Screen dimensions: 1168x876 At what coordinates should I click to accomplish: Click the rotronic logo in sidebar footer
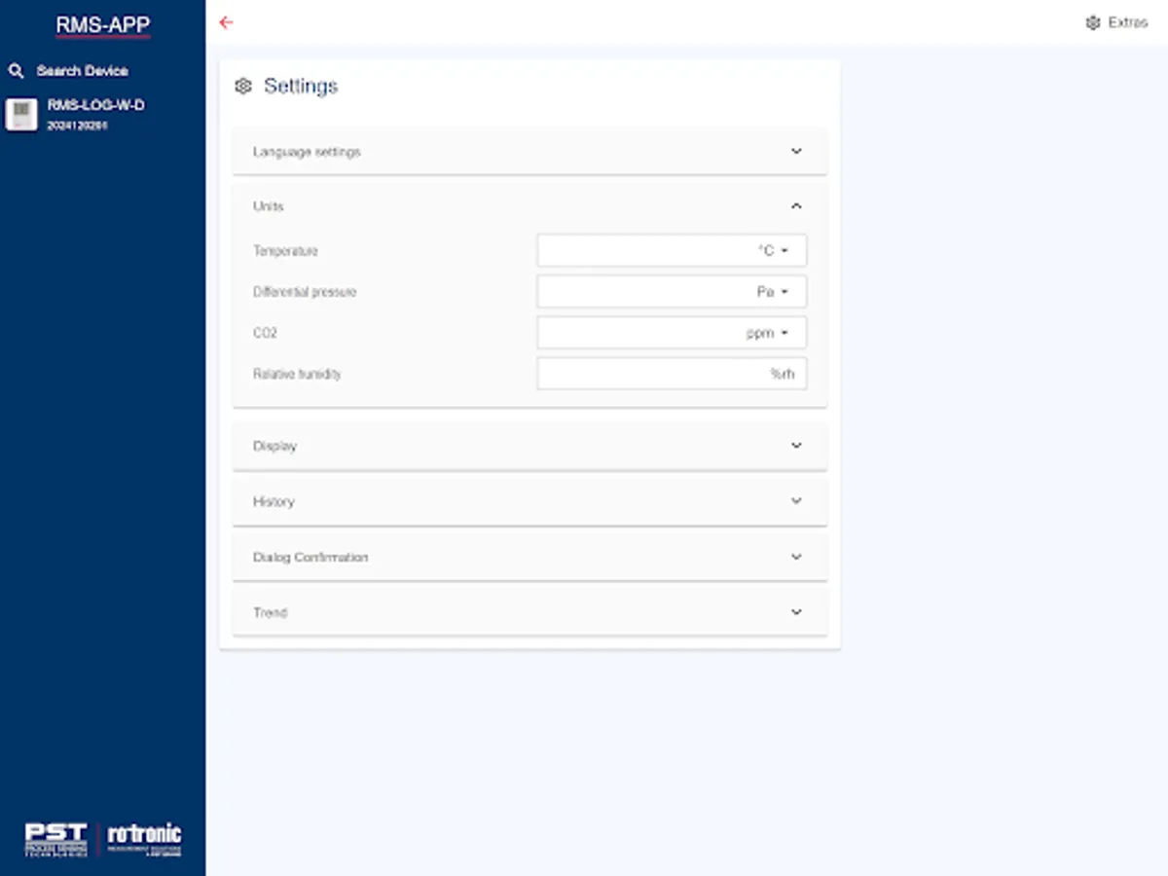pyautogui.click(x=144, y=837)
